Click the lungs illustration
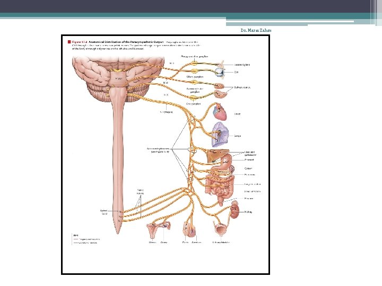This screenshot has width=382, height=286. tap(220, 135)
